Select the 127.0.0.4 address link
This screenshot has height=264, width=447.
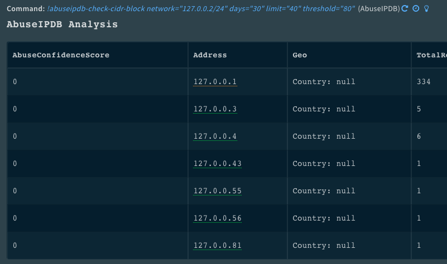(x=215, y=136)
